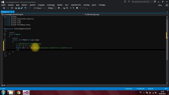Comment out the selected lines icon

(x=71, y=8)
